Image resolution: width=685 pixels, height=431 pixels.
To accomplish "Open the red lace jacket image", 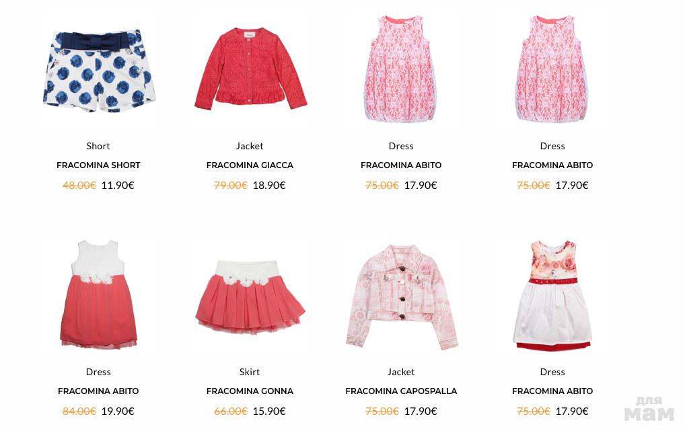I will [x=250, y=69].
